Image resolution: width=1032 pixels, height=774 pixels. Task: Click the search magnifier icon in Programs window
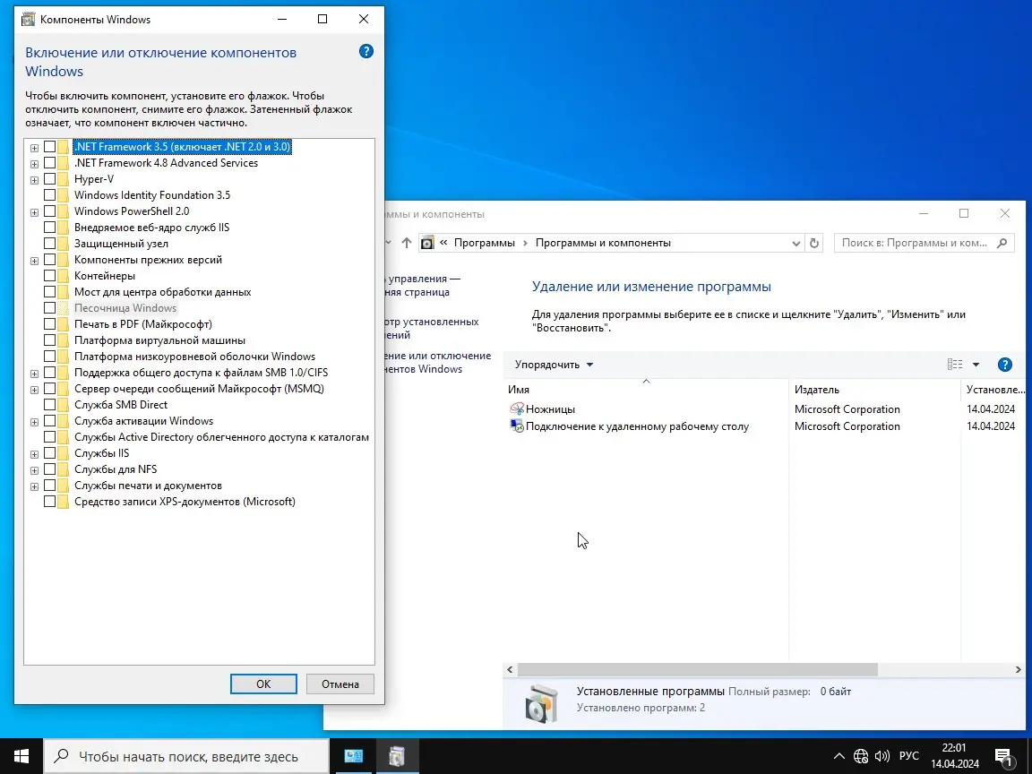1002,243
